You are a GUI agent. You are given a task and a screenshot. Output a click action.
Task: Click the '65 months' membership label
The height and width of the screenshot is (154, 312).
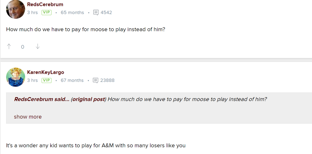click(x=72, y=12)
